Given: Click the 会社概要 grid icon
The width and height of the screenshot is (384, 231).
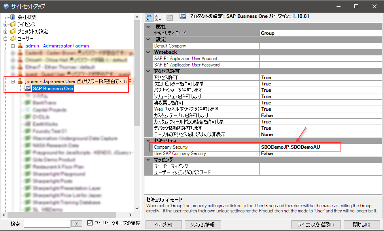Looking at the screenshot, I should click(x=13, y=17).
